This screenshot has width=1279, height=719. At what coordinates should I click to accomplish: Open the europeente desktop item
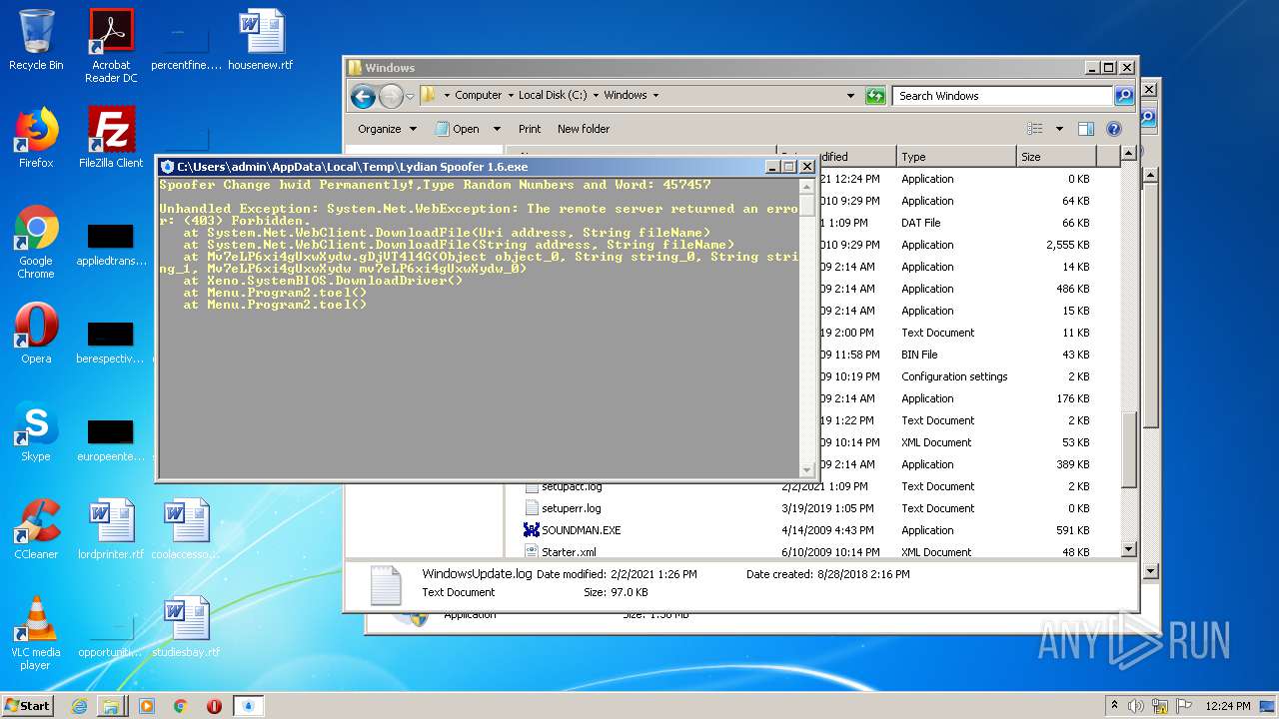click(x=111, y=437)
